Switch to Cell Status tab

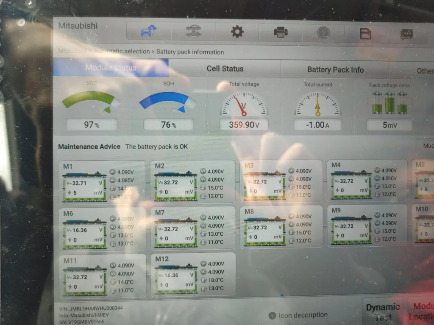225,69
